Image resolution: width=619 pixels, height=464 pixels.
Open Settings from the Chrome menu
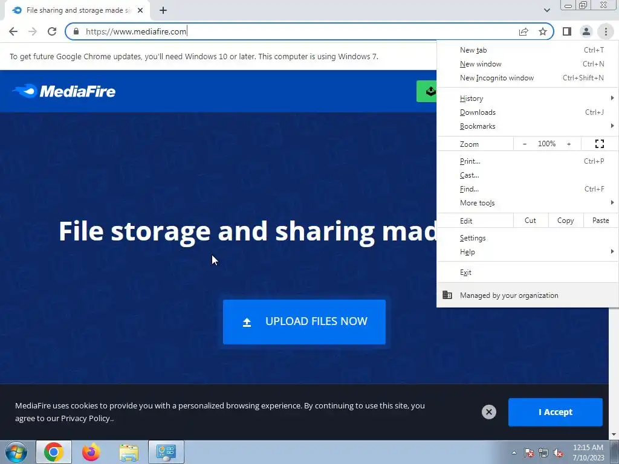(527, 238)
